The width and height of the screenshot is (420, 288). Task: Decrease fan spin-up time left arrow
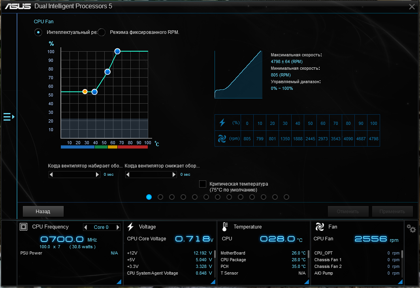coord(51,175)
